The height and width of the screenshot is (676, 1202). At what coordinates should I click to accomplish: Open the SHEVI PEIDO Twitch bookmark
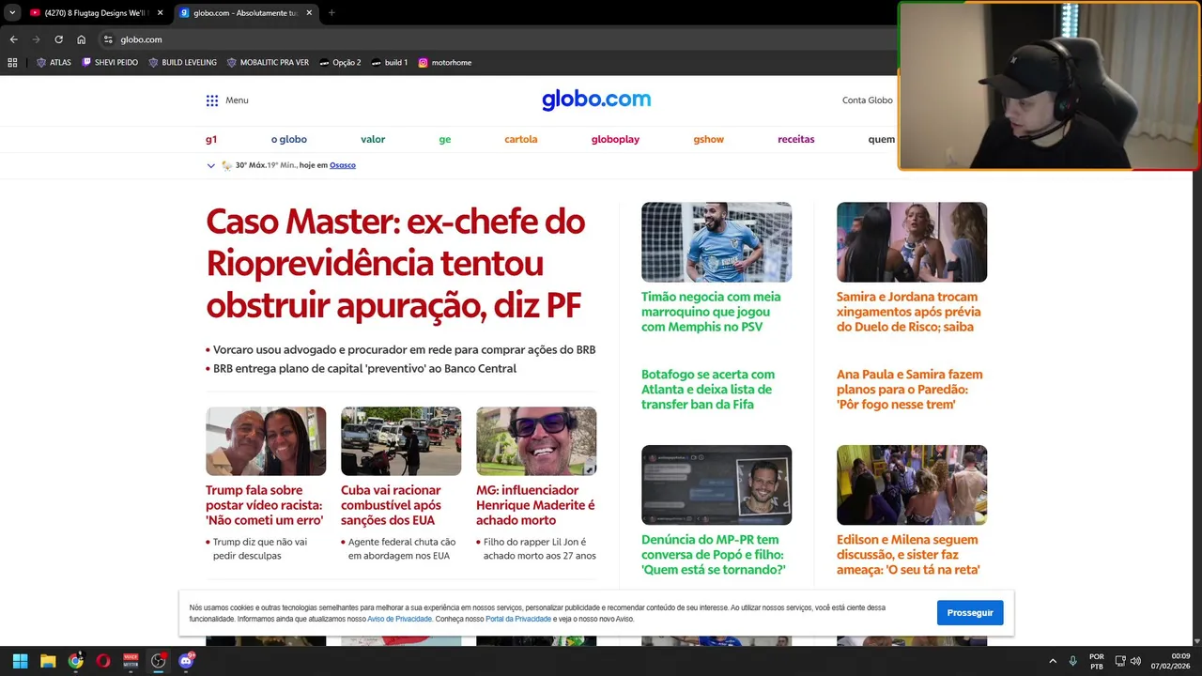(x=110, y=63)
